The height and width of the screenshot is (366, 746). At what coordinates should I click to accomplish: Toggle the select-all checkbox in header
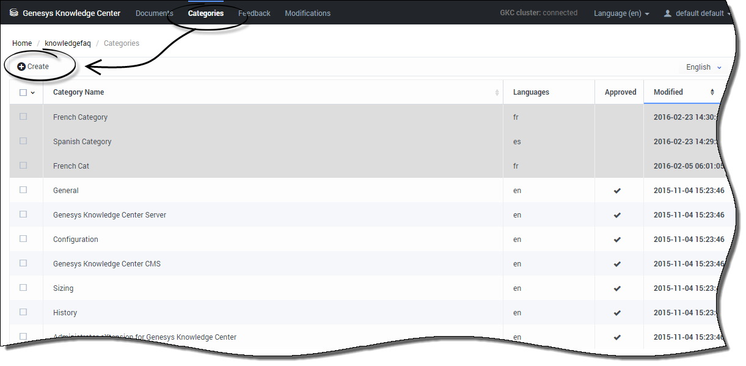[x=23, y=92]
